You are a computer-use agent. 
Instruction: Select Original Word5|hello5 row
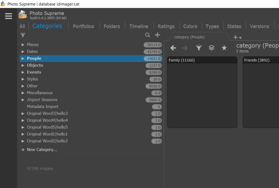[x=91, y=127]
